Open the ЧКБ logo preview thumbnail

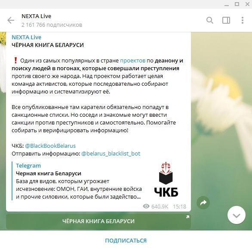[166, 179]
